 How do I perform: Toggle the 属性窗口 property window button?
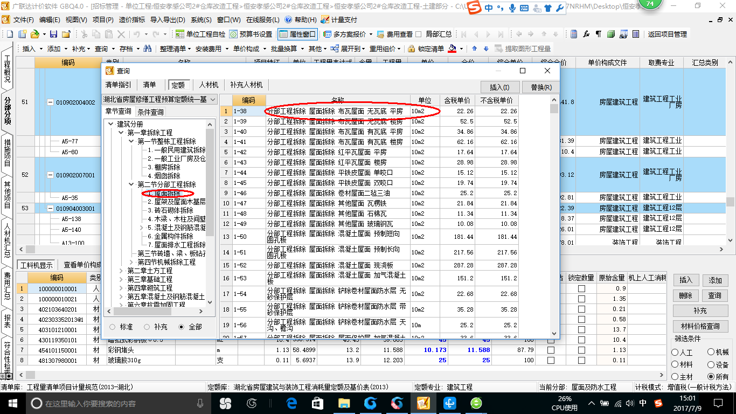[x=297, y=34]
